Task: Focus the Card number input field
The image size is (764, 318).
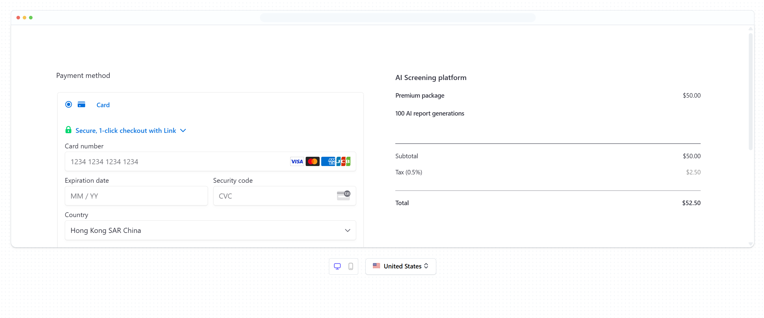Action: 210,162
